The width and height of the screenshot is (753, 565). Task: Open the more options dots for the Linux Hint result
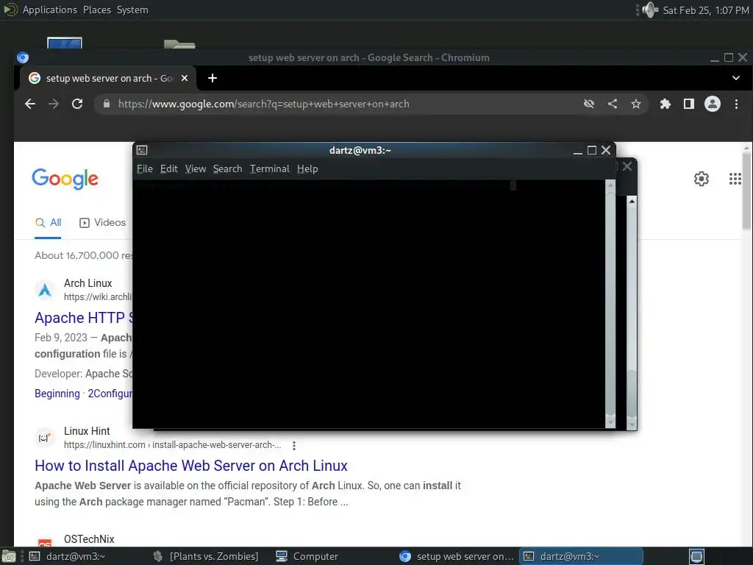pos(294,445)
